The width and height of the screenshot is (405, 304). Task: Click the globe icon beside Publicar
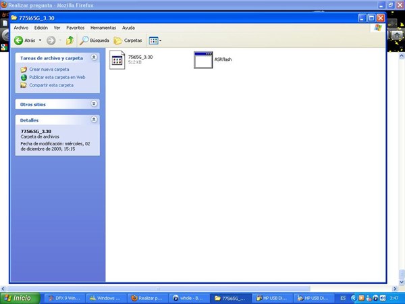[24, 77]
